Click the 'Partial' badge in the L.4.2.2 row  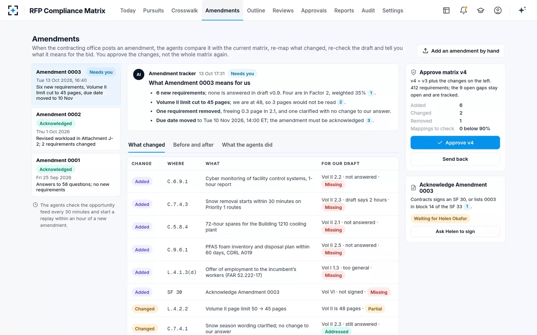click(375, 309)
